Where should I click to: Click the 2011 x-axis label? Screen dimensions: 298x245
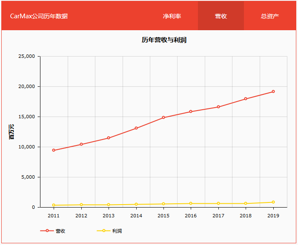click(54, 216)
